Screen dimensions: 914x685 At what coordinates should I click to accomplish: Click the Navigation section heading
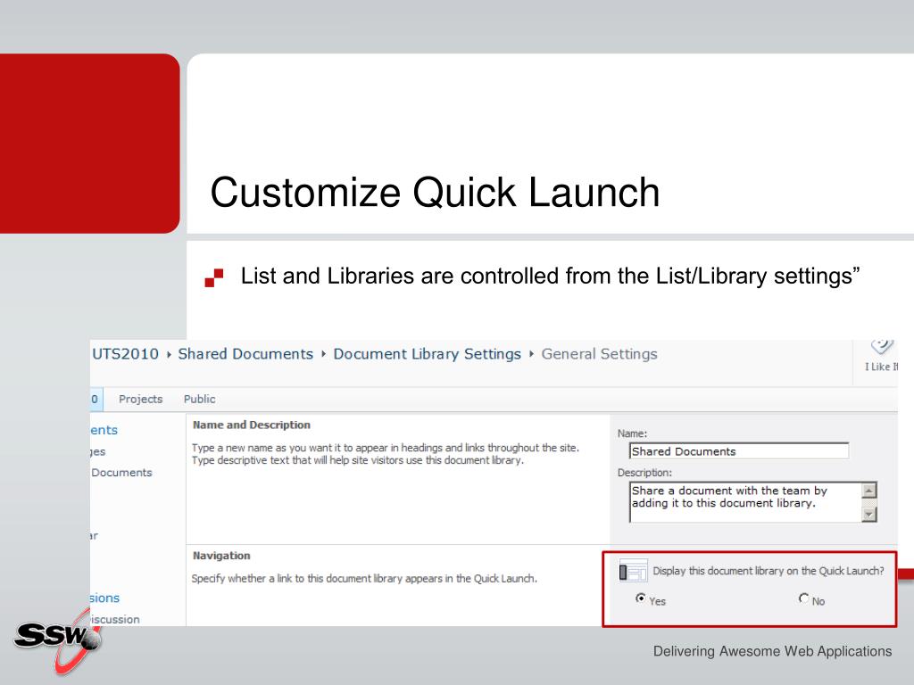221,556
